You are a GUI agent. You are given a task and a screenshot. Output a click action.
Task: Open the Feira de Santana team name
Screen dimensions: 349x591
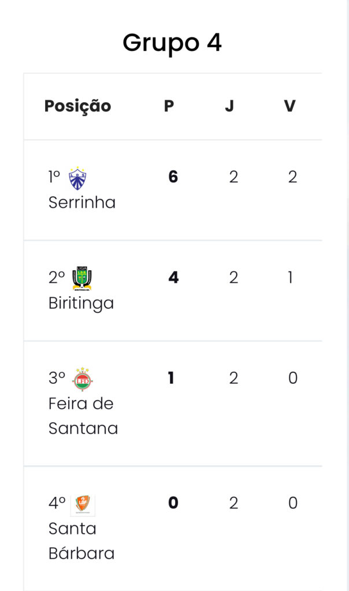(83, 416)
